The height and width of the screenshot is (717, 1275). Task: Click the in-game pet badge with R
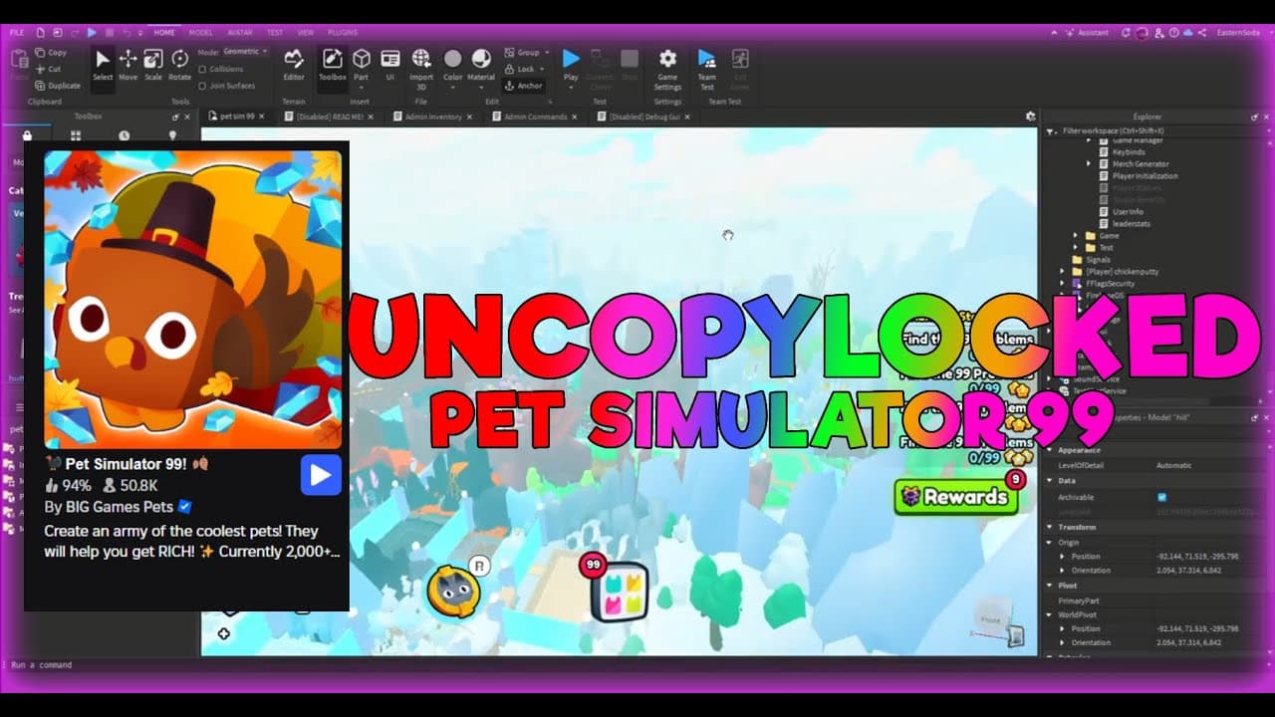coord(454,593)
